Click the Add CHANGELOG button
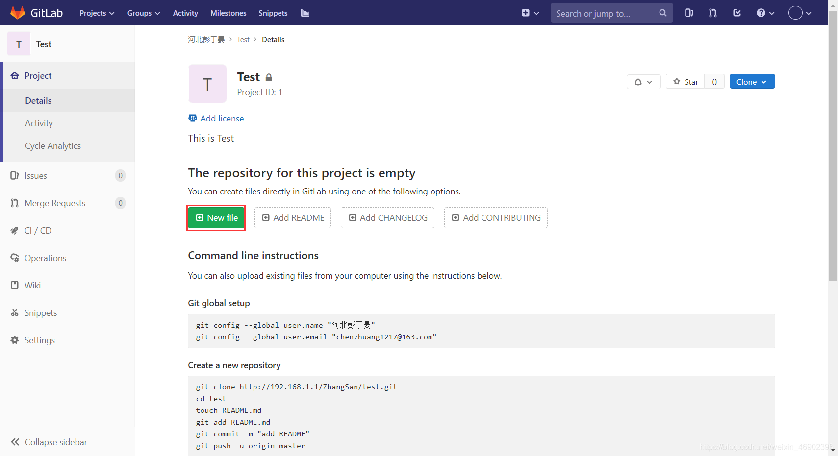 coord(387,218)
